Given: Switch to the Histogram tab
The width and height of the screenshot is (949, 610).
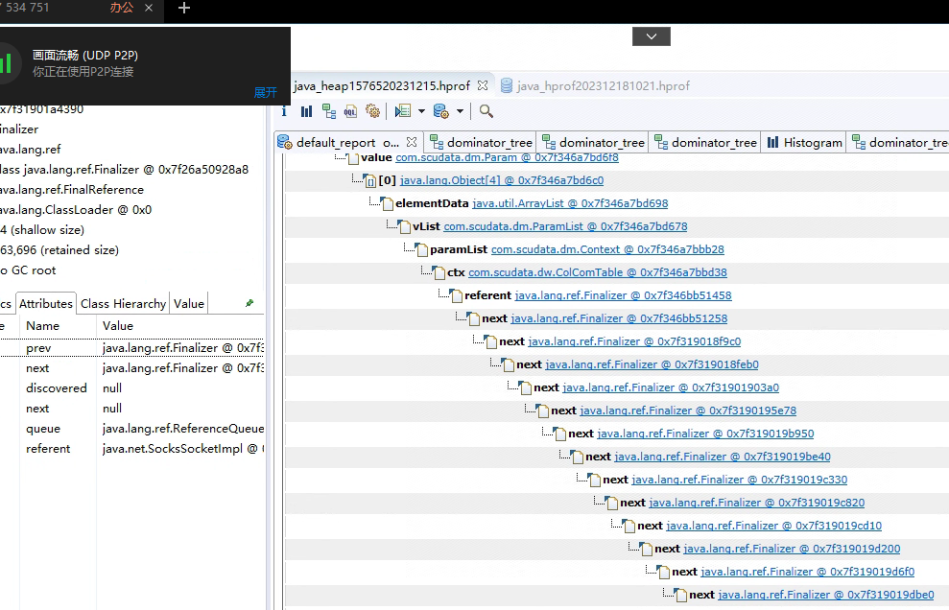Looking at the screenshot, I should [x=804, y=143].
